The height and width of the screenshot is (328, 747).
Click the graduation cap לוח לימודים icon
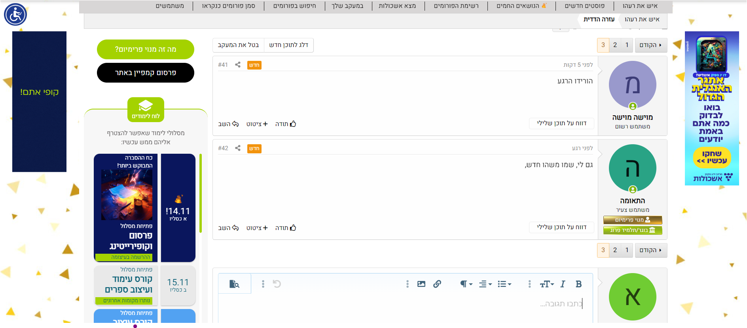[x=146, y=109]
